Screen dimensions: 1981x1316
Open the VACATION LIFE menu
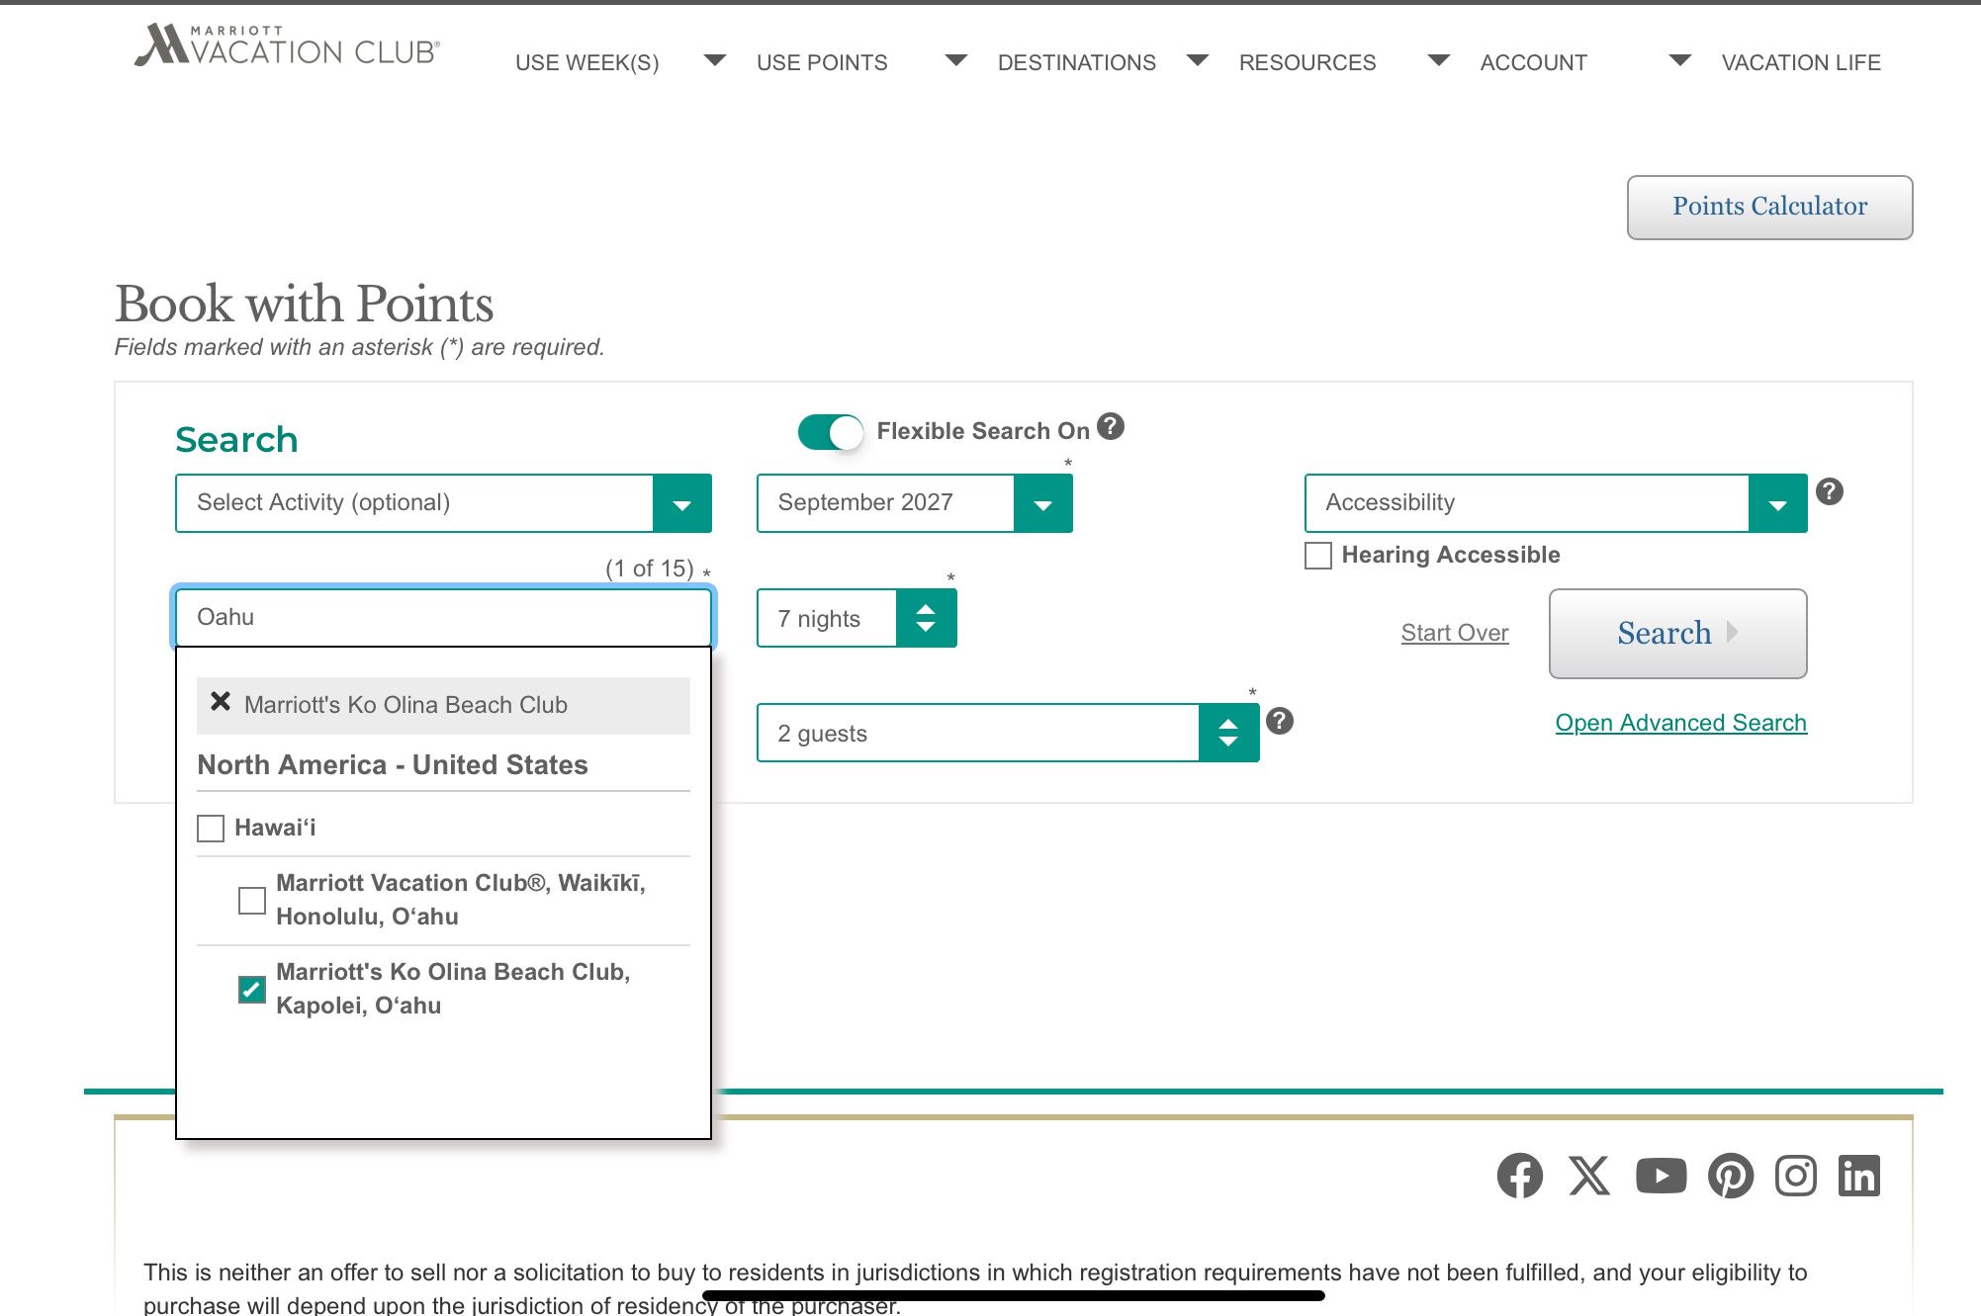coord(1801,62)
